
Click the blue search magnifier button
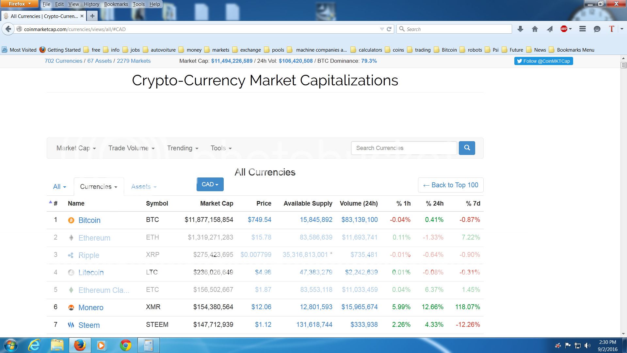pyautogui.click(x=467, y=148)
